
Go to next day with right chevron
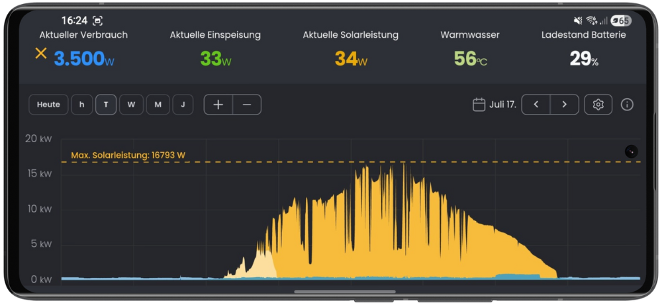point(564,105)
